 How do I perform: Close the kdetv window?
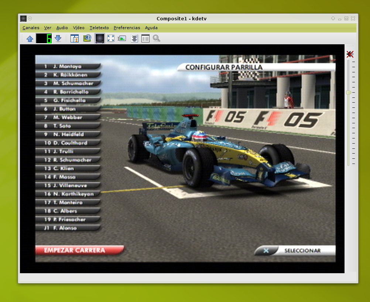click(x=353, y=18)
